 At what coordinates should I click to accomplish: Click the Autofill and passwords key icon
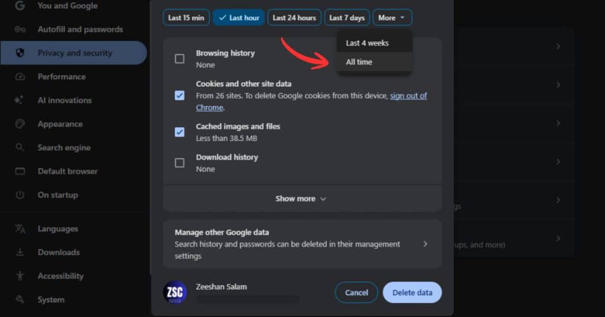point(20,30)
